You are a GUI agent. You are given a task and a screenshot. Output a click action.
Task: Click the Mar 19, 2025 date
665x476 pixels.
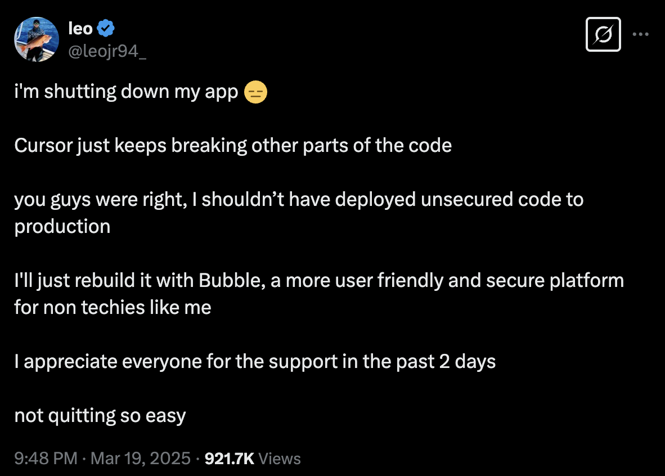pos(141,458)
